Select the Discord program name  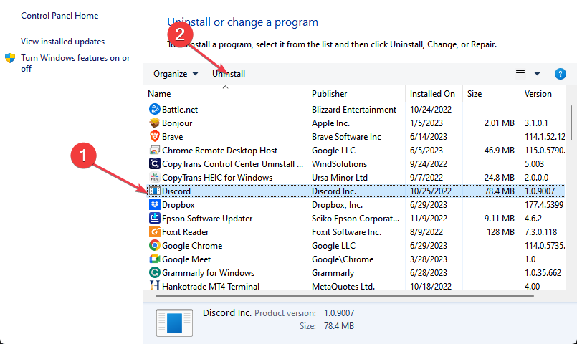tap(176, 191)
